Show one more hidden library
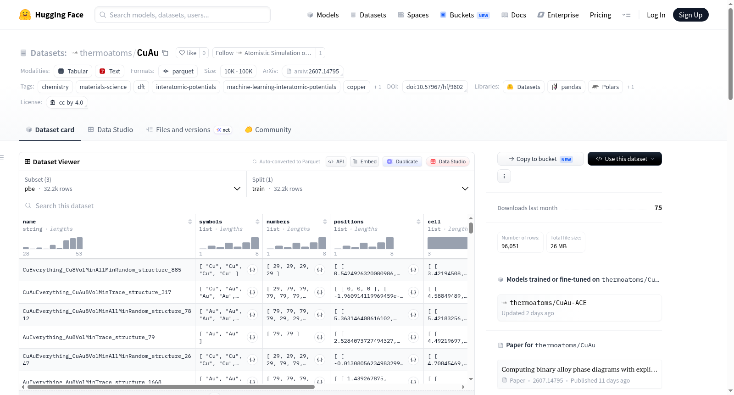 pos(630,87)
